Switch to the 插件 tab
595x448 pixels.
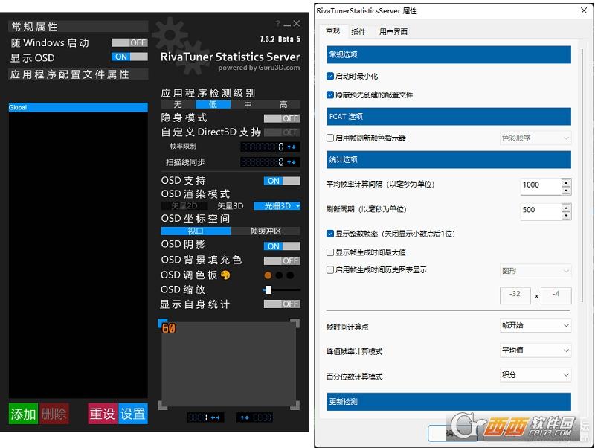click(358, 31)
